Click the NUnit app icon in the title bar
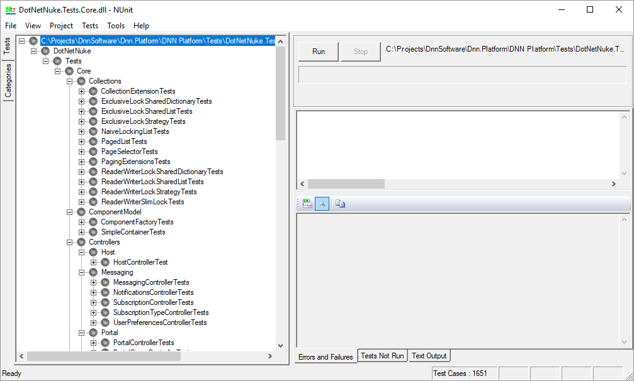 click(11, 9)
